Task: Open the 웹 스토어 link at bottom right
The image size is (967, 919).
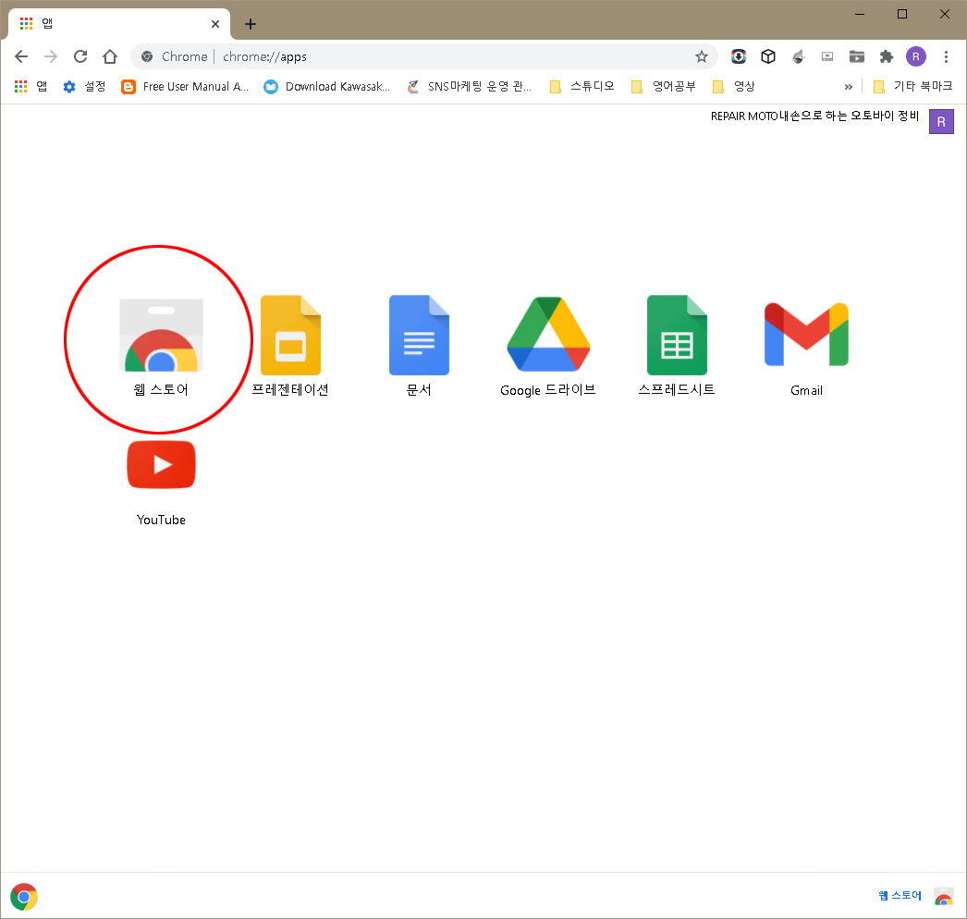Action: 900,896
